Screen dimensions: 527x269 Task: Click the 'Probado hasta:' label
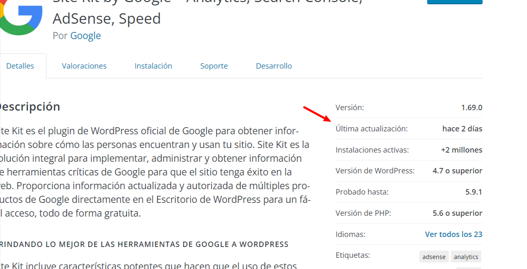coord(362,192)
